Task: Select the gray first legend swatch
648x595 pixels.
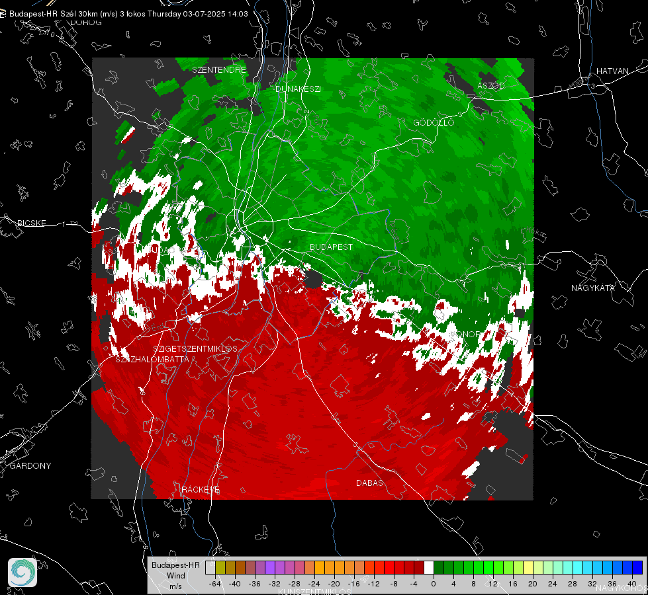Action: [x=210, y=567]
